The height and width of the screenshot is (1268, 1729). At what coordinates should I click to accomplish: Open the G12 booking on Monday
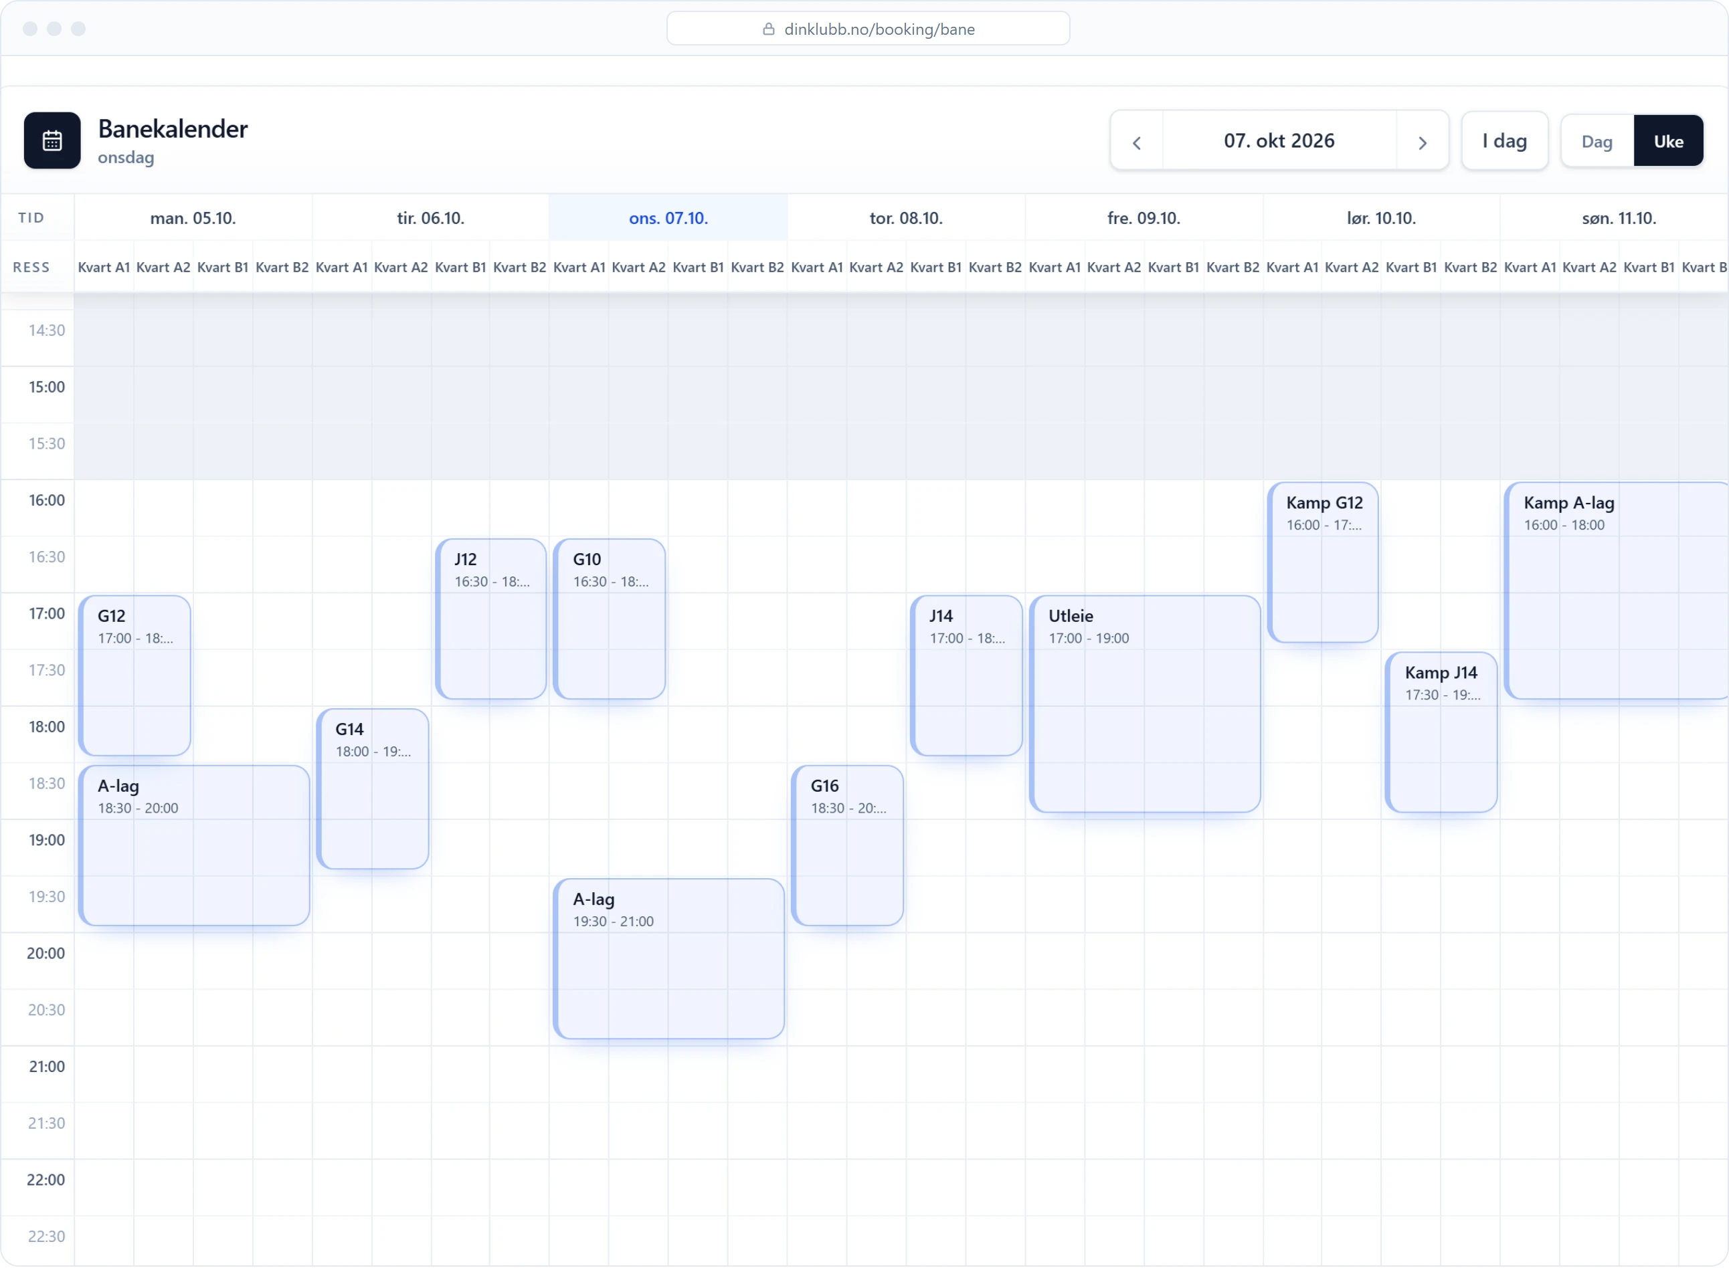(x=134, y=675)
